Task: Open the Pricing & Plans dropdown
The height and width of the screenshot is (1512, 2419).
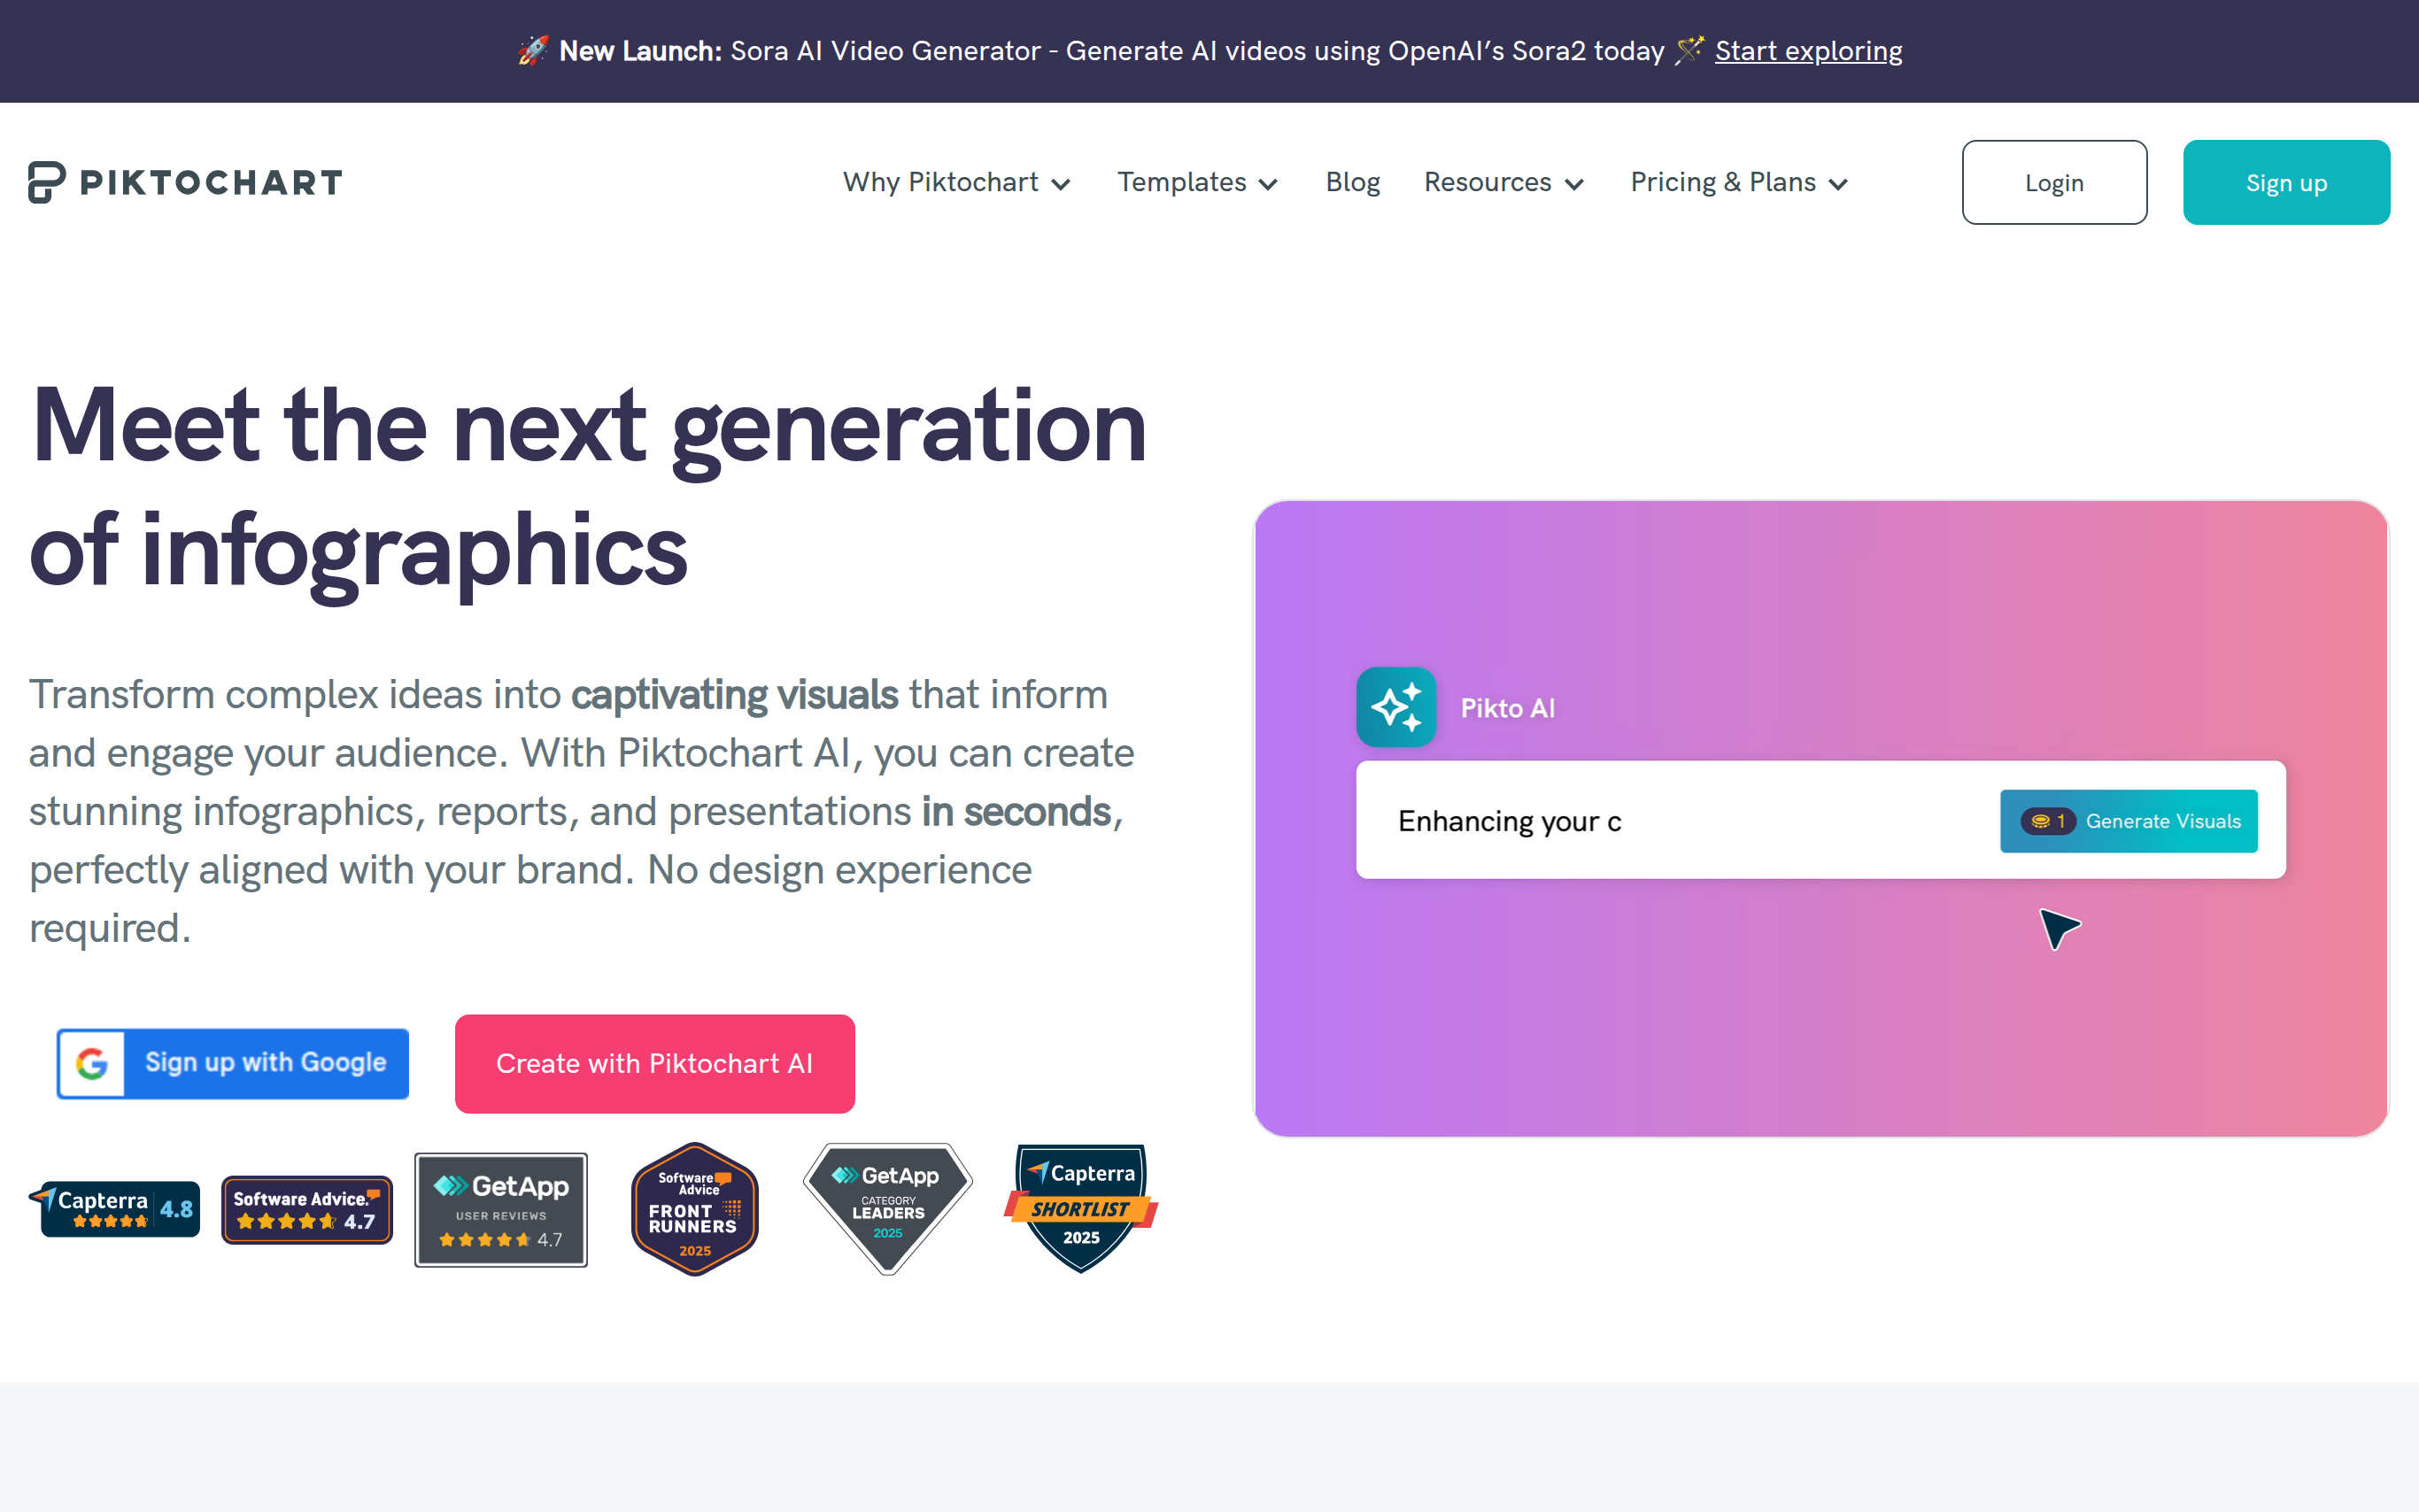Action: [1738, 183]
